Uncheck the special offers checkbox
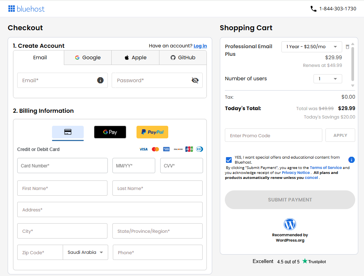Viewport: 364px width, 276px height. (x=229, y=160)
